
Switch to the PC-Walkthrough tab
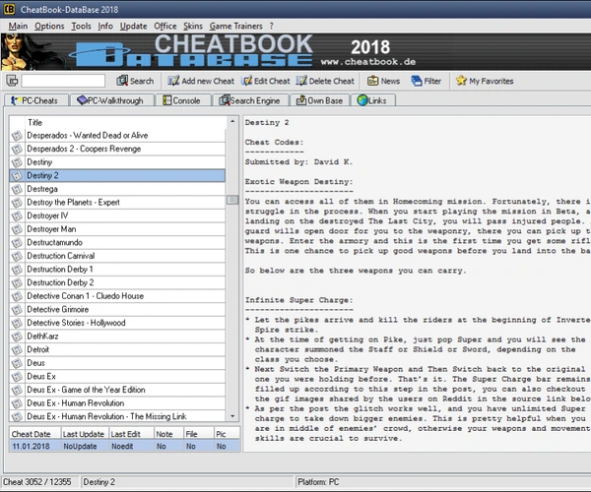pyautogui.click(x=112, y=100)
